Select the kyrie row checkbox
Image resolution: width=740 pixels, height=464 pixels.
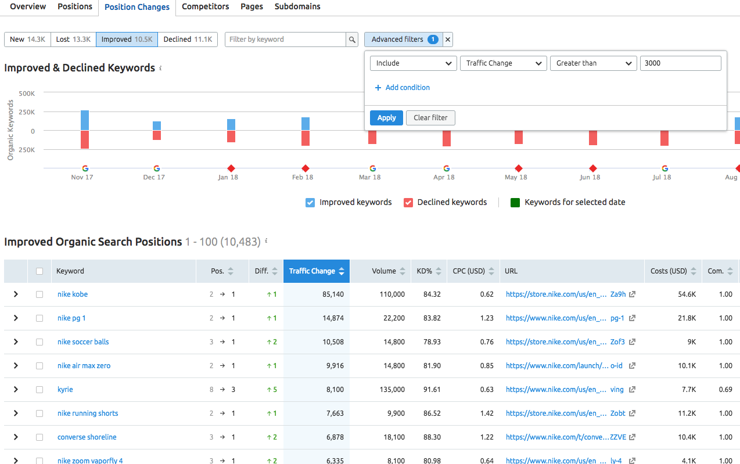pyautogui.click(x=39, y=390)
